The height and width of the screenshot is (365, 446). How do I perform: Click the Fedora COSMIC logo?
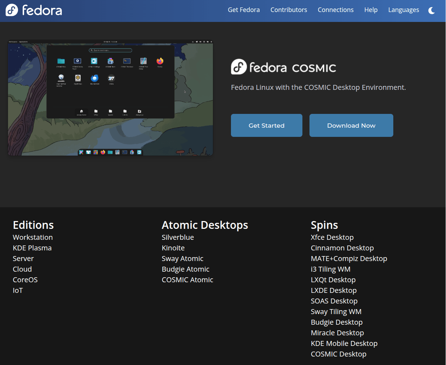click(283, 67)
